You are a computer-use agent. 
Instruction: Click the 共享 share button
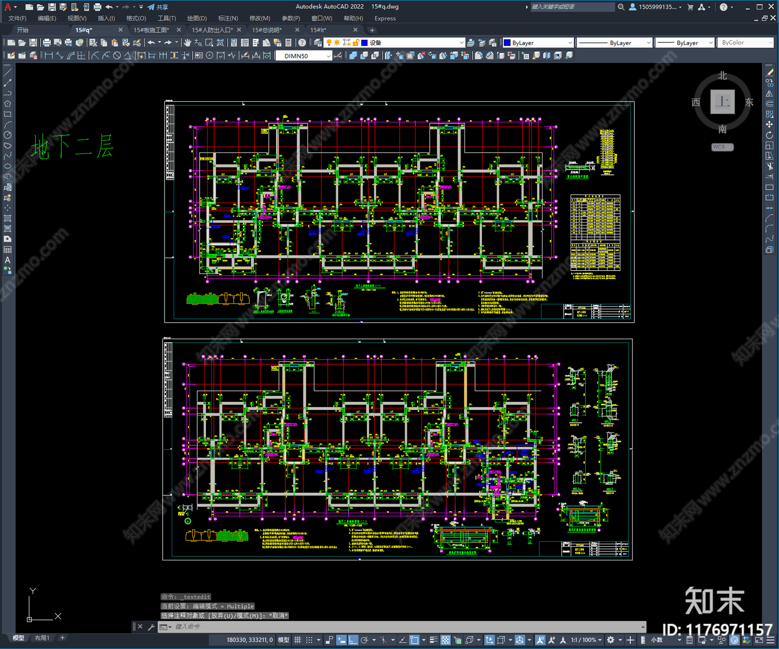tap(158, 7)
